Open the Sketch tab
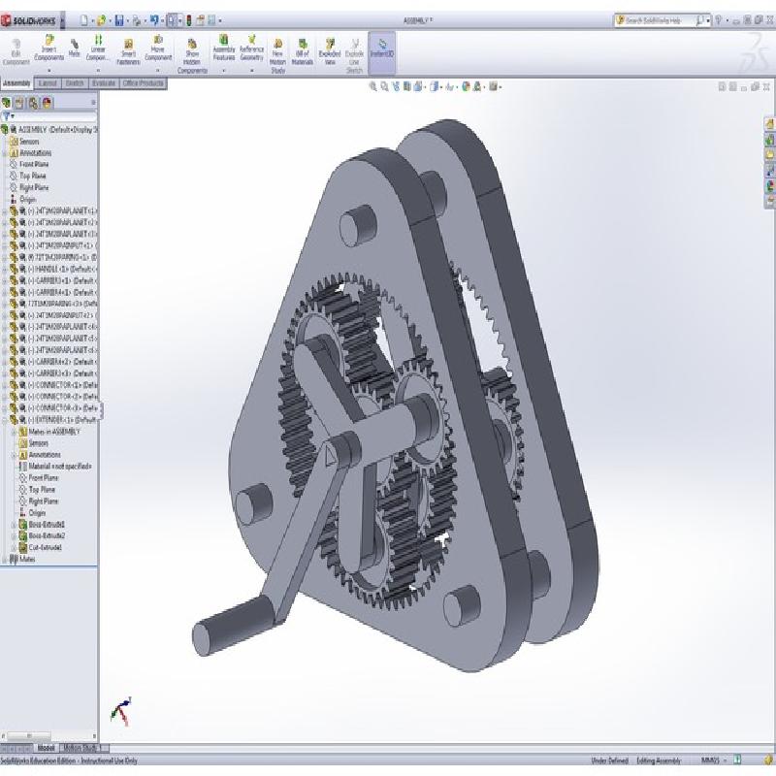Viewport: 776px width, 776px height. pos(75,83)
